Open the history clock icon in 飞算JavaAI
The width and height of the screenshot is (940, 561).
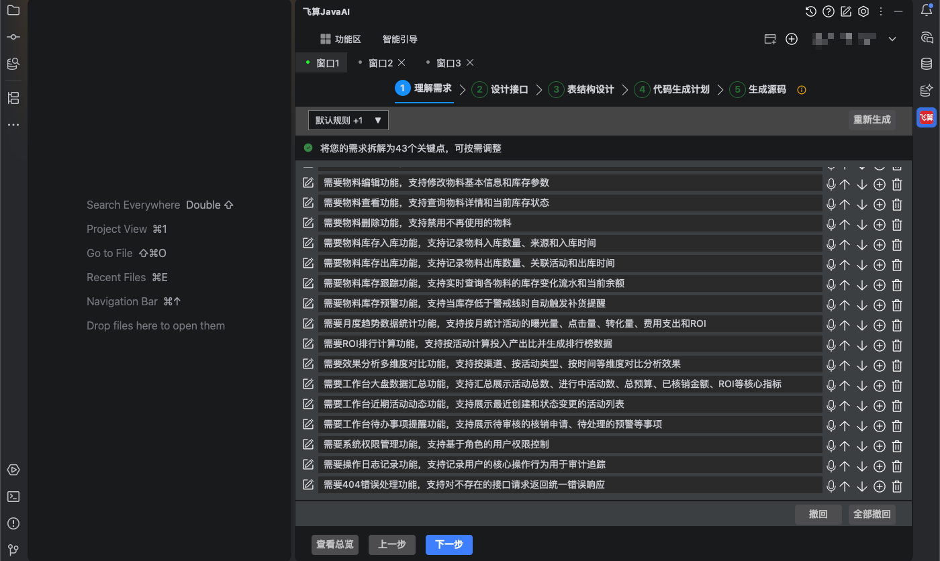[811, 11]
